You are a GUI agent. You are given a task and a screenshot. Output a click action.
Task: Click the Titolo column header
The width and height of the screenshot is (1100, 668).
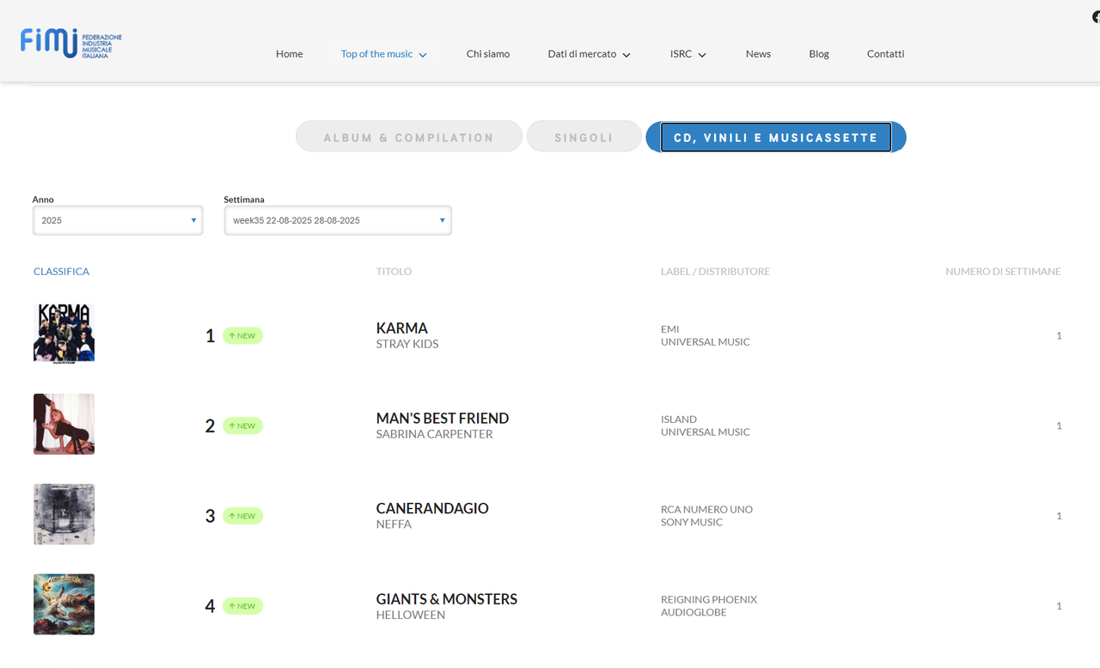pyautogui.click(x=394, y=272)
